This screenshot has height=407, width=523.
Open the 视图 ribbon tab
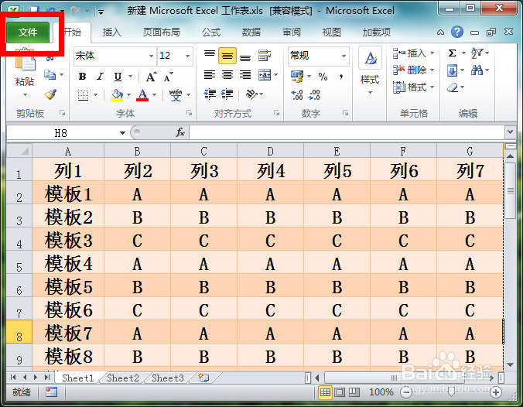click(331, 32)
